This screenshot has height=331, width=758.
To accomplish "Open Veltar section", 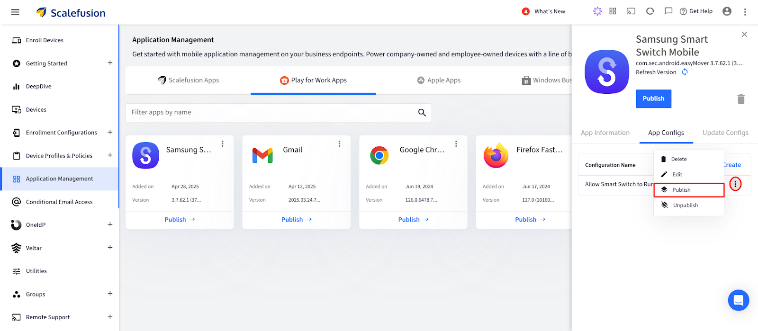I will click(34, 248).
